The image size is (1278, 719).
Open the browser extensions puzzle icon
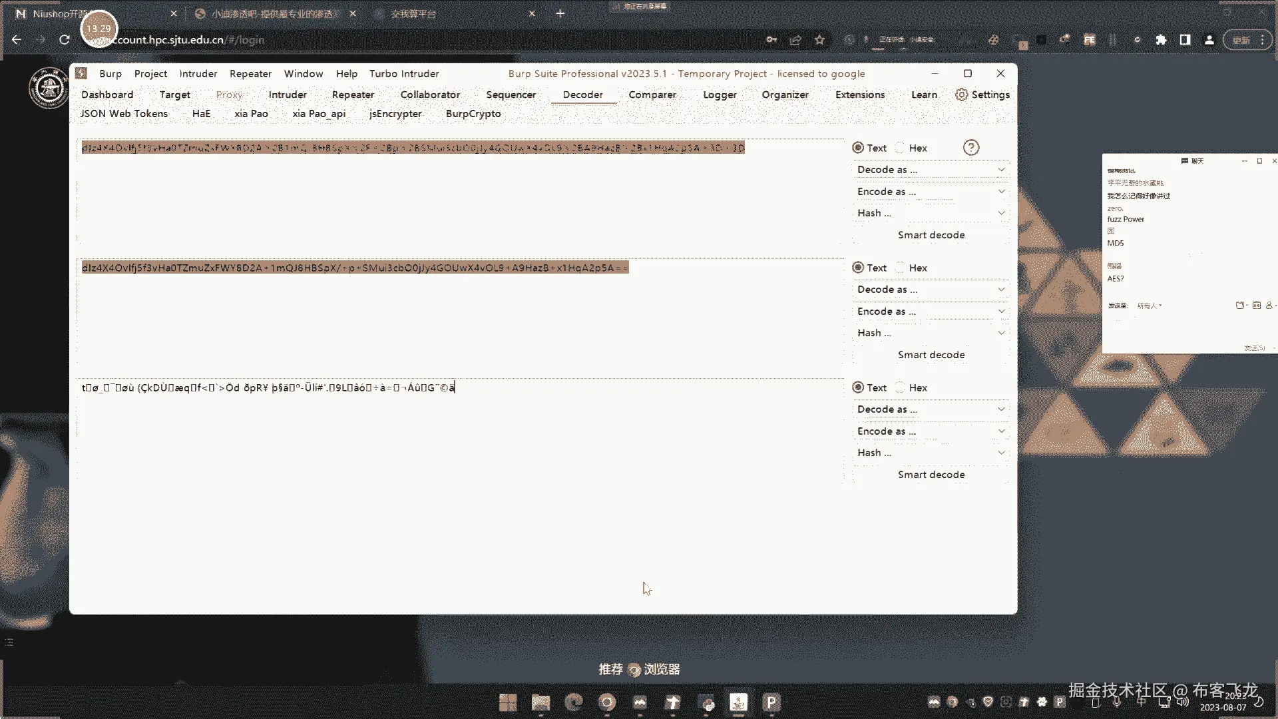[x=1161, y=40]
